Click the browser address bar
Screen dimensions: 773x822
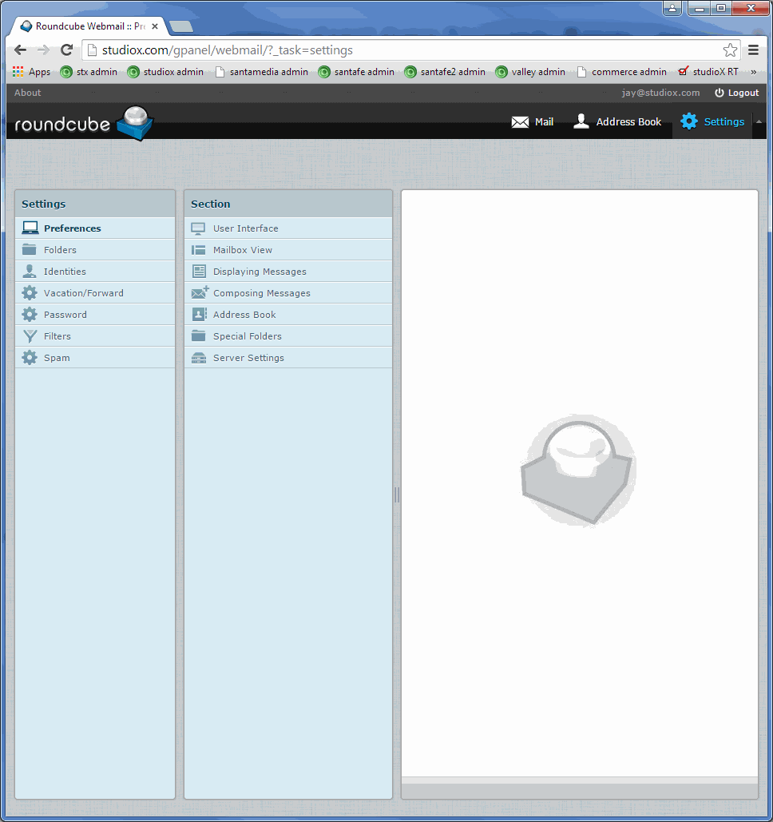(x=399, y=50)
